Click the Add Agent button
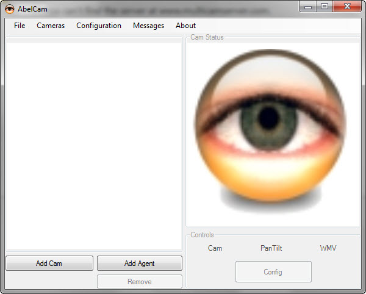Viewport: 366px width, 294px height. (x=139, y=264)
